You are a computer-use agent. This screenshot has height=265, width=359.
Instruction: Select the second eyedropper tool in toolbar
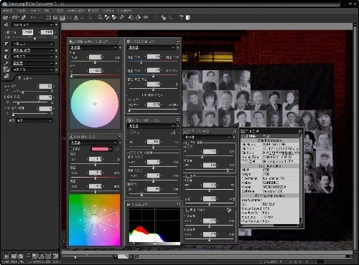pyautogui.click(x=114, y=17)
